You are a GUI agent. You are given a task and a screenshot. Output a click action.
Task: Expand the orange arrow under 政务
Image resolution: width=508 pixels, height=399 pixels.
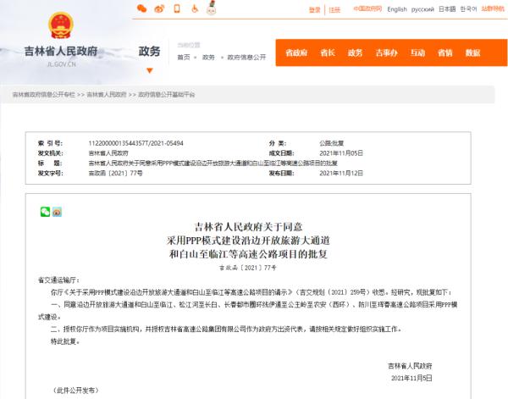tap(150, 70)
